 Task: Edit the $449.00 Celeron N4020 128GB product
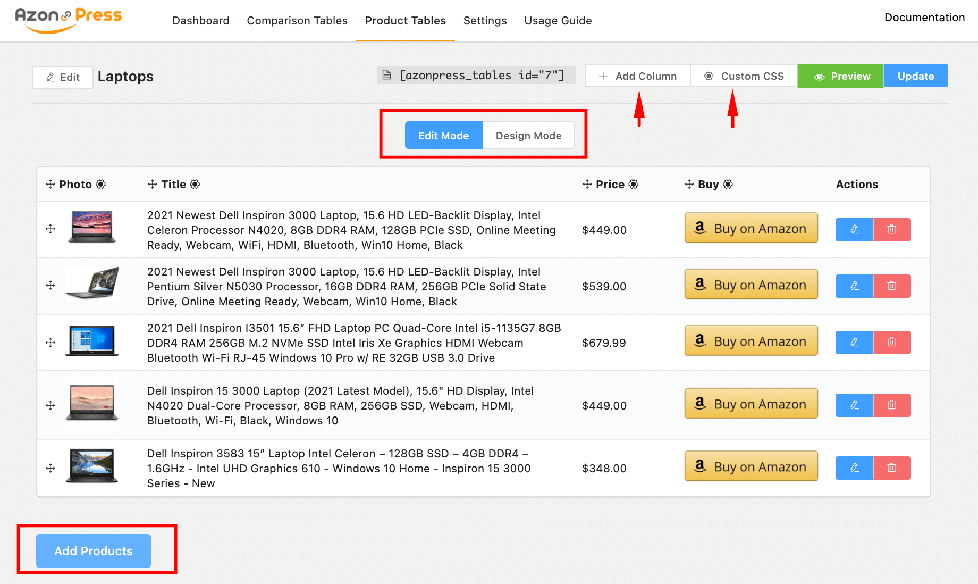pos(854,230)
